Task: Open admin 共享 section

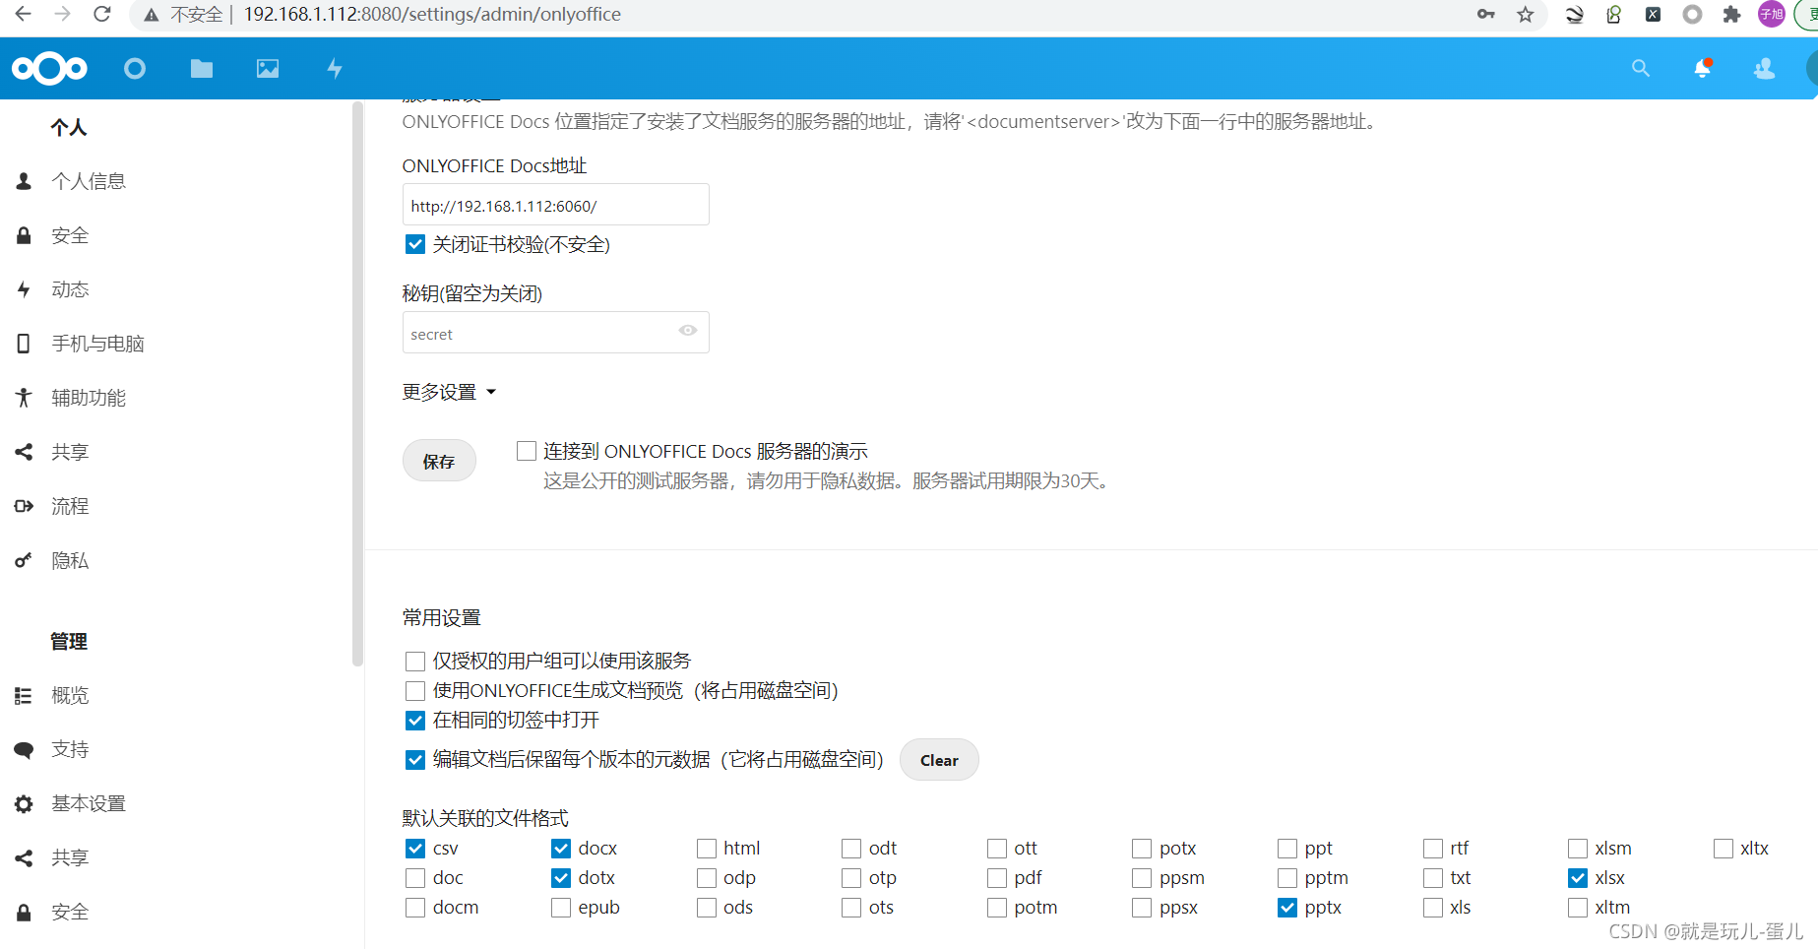Action: click(71, 857)
